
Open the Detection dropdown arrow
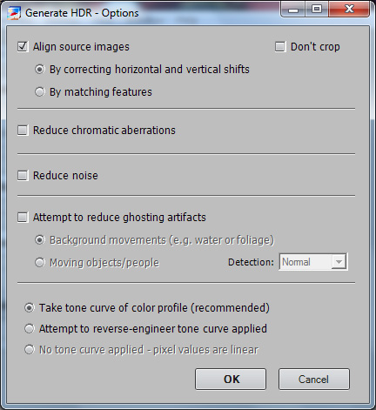coord(339,262)
